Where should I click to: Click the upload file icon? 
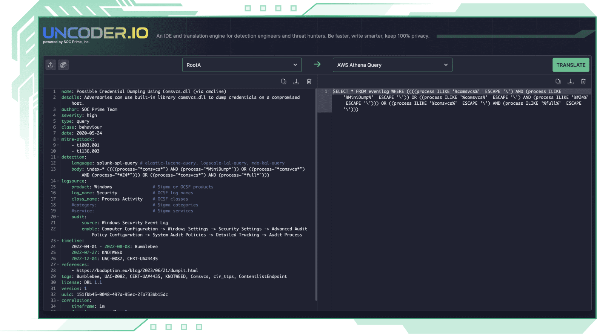[x=51, y=65]
